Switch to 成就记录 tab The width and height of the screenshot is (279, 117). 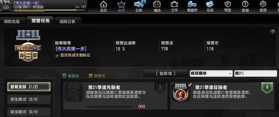point(68,21)
